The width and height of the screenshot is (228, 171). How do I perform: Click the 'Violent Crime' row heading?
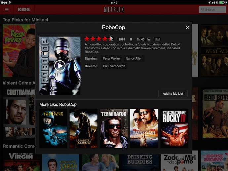(x=19, y=83)
